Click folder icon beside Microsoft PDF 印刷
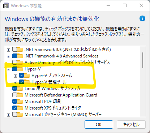The width and height of the screenshot is (150, 133). tap(20, 102)
